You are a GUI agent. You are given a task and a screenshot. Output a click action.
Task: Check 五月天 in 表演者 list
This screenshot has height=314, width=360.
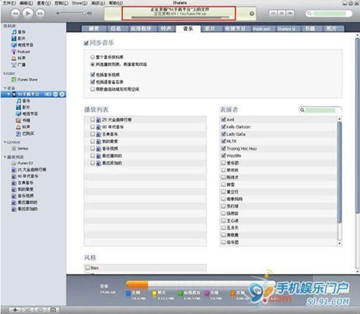click(x=223, y=228)
